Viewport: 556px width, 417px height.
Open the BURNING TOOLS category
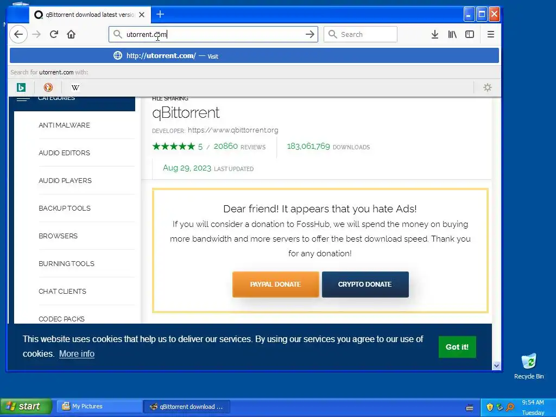coord(66,263)
